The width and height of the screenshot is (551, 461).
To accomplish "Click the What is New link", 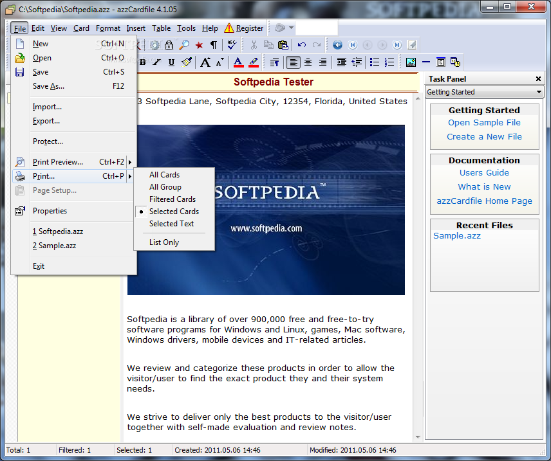I will click(484, 187).
